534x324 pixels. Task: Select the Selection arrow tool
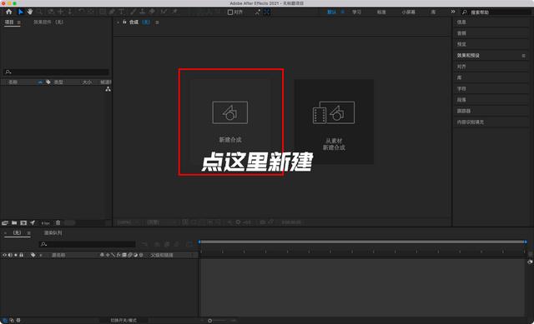[20, 12]
